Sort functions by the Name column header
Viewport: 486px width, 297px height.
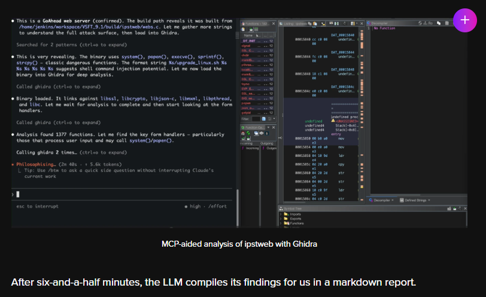tap(248, 35)
